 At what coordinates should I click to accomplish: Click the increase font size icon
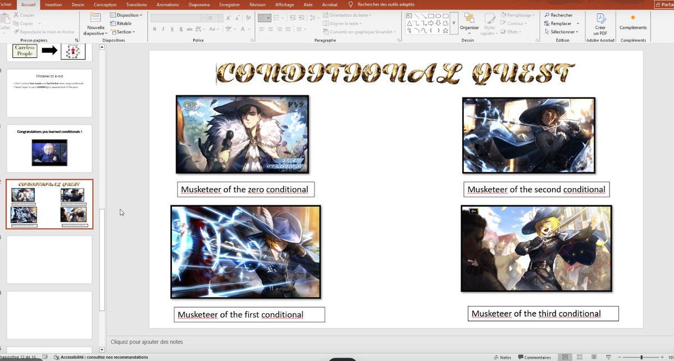point(229,18)
